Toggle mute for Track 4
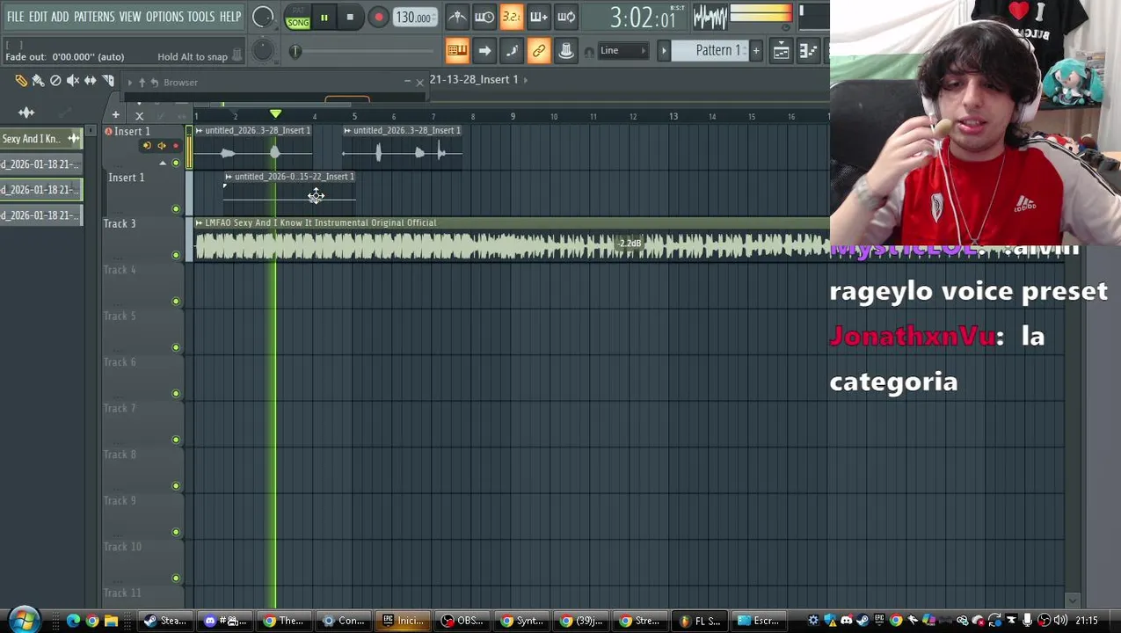This screenshot has height=633, width=1121. [176, 302]
